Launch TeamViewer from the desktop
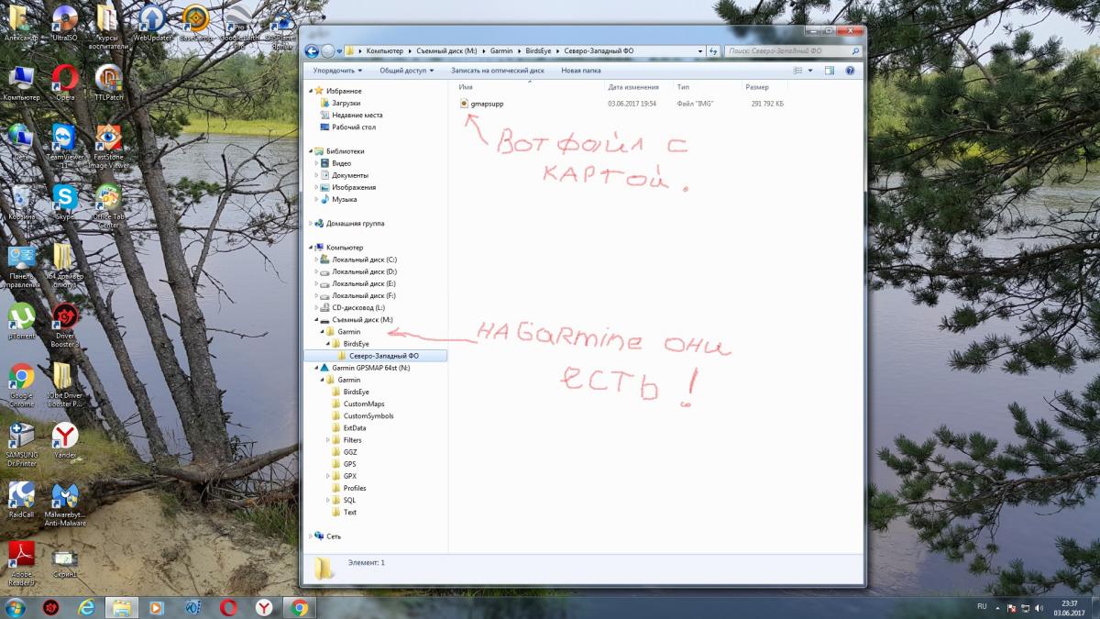The image size is (1100, 619). [64, 138]
